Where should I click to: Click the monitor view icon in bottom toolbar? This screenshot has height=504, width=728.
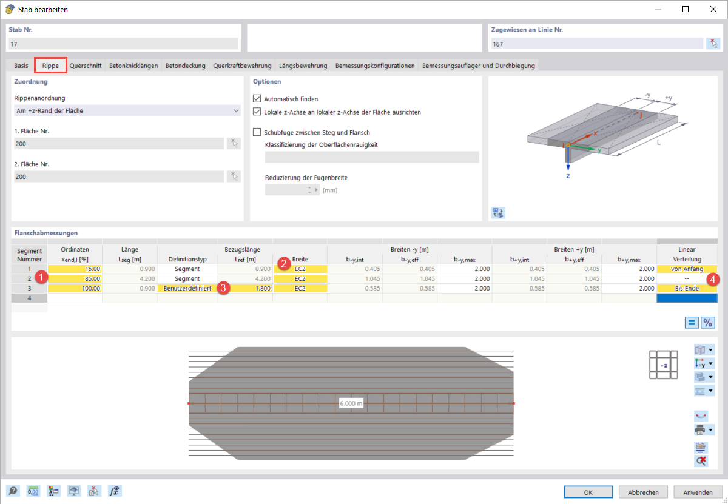pos(74,491)
